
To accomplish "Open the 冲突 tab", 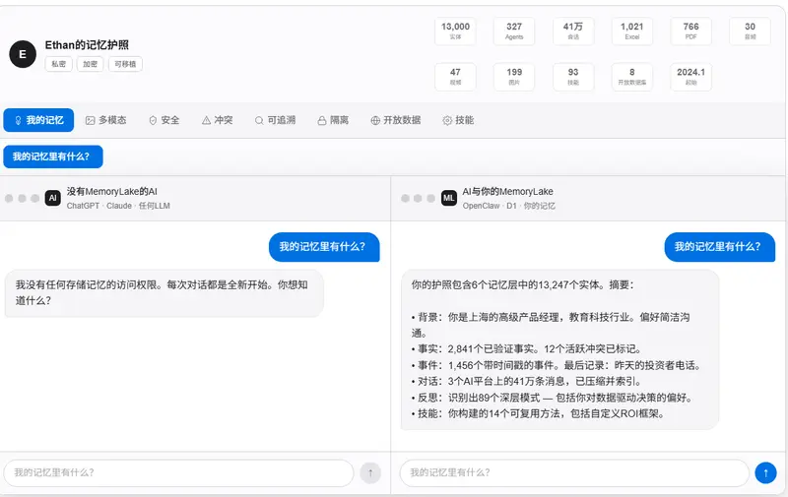I will [x=217, y=120].
